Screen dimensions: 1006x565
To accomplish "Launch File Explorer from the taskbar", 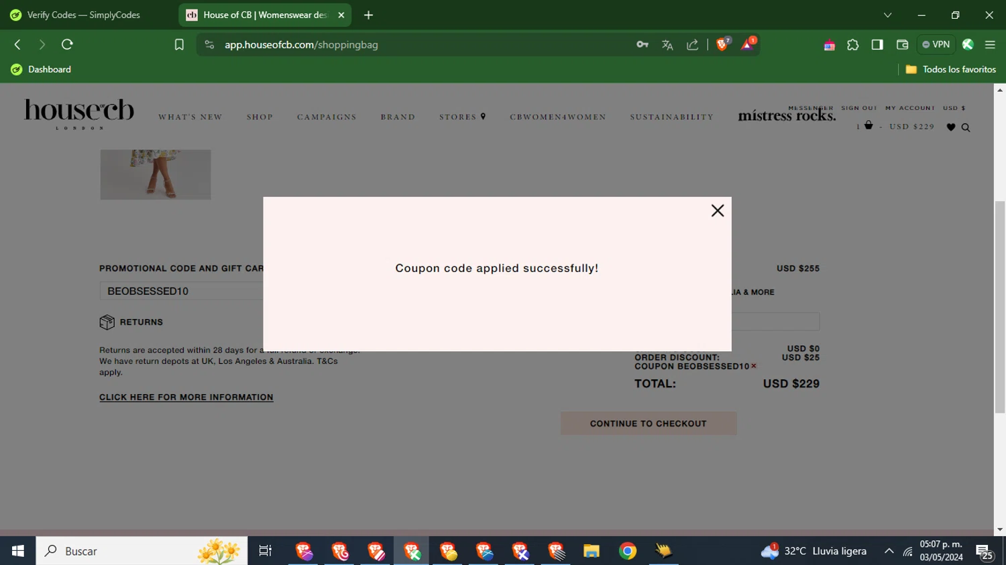I will click(x=591, y=551).
